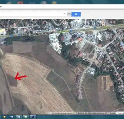124x119 pixels.
Task: Click the boulevard road name label on map
Action: [x=38, y=34]
